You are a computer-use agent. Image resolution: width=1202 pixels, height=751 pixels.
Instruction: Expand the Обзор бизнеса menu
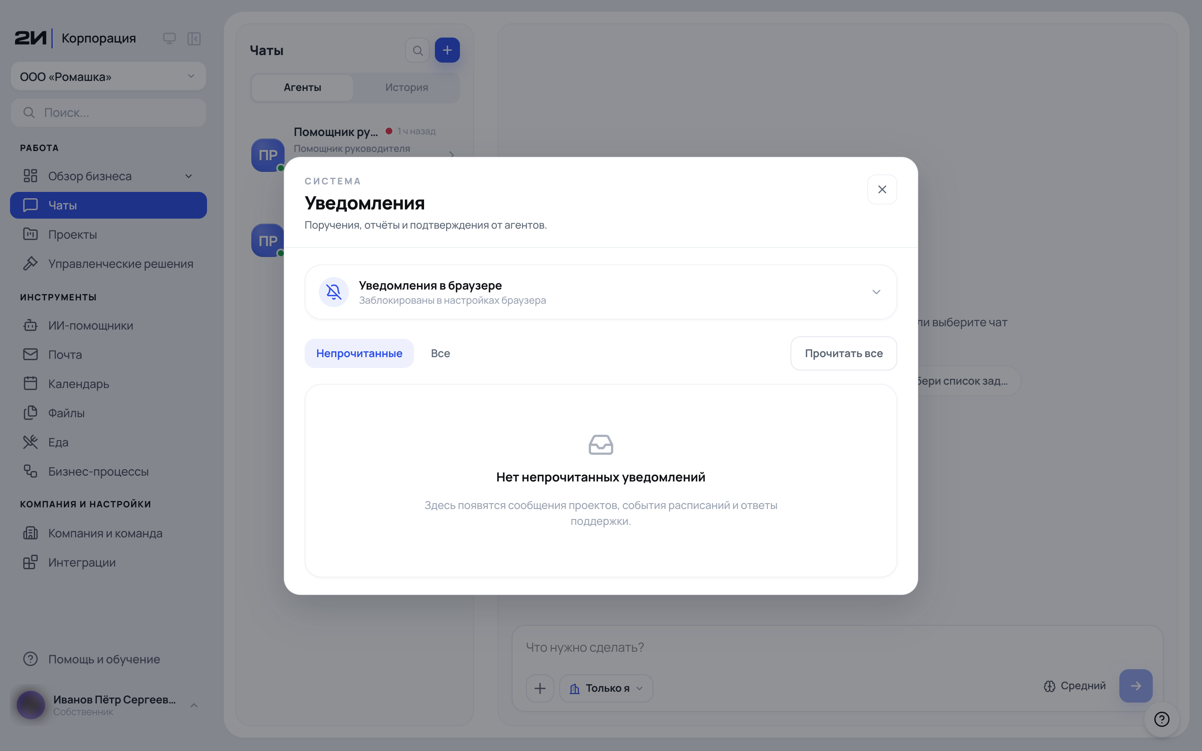(108, 176)
